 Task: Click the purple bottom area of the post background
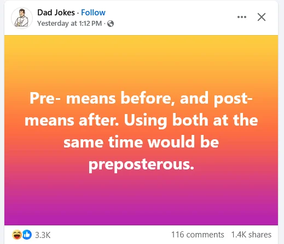(x=141, y=208)
